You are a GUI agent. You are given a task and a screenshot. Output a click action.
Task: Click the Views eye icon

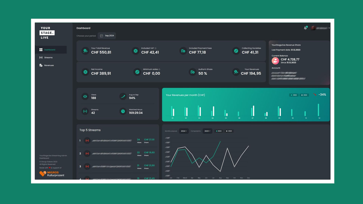tap(85, 96)
